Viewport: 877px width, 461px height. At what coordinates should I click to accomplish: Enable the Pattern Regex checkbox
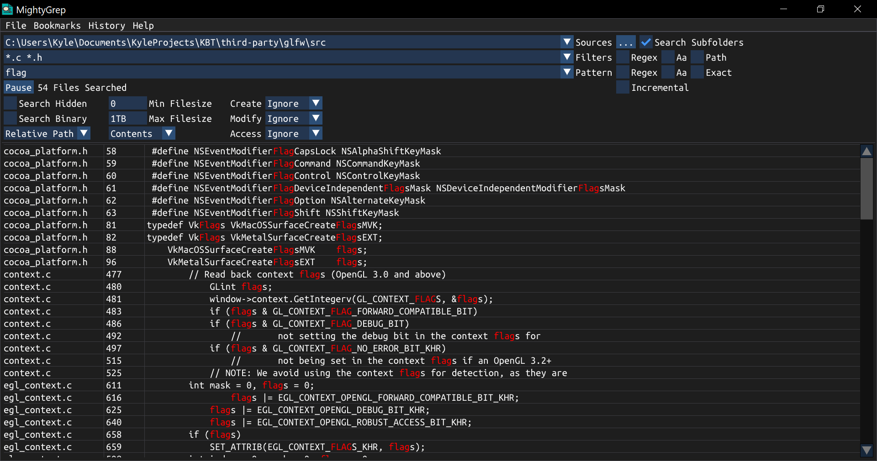coord(623,73)
